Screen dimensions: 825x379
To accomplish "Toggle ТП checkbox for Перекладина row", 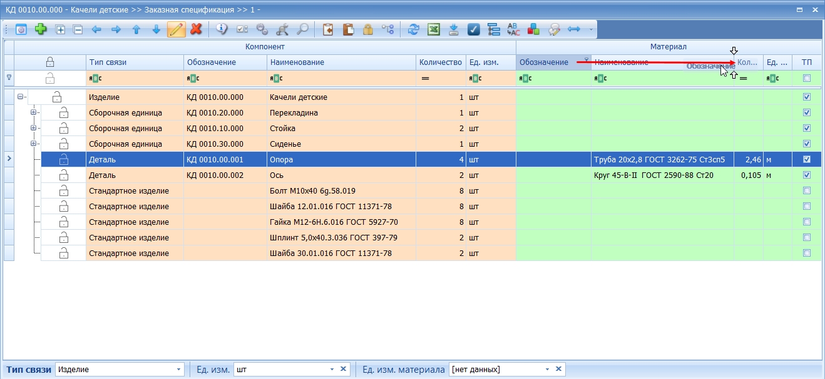I will click(807, 112).
